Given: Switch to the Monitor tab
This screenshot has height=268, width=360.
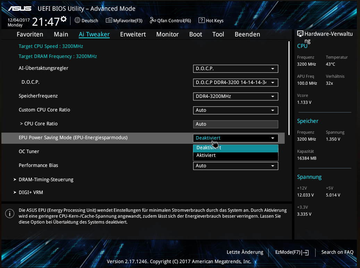Looking at the screenshot, I should pyautogui.click(x=167, y=34).
